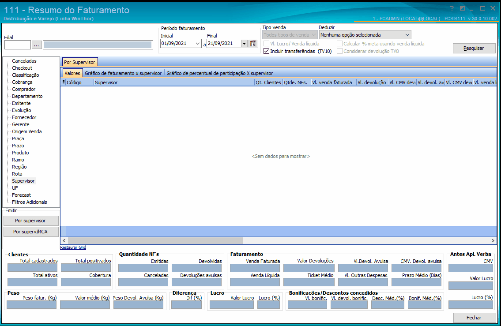Screen dimensions: 501x326
Task: Open the Filial lookup ellipsis button
Action: 37,45
